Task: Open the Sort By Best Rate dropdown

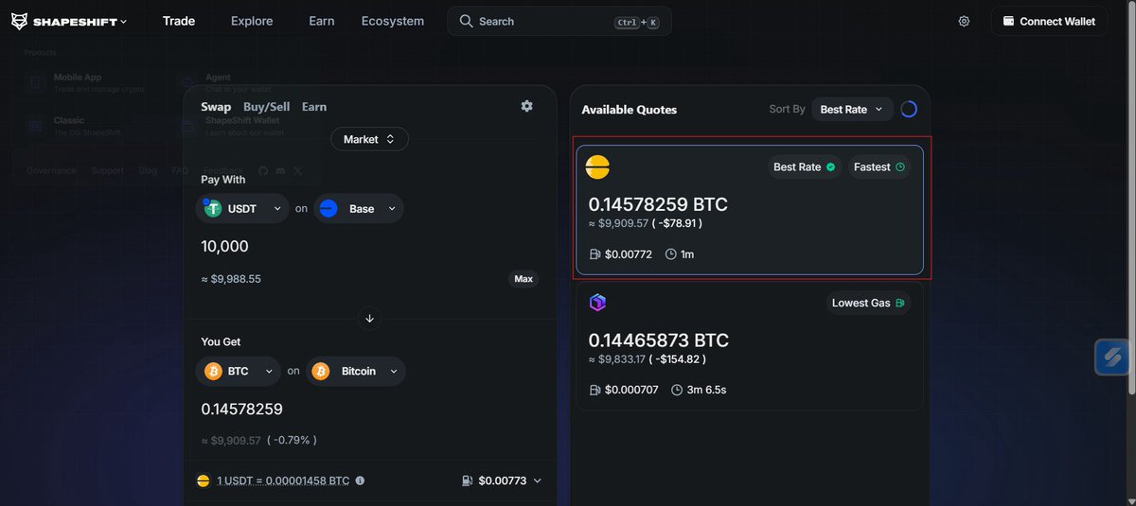Action: 852,110
